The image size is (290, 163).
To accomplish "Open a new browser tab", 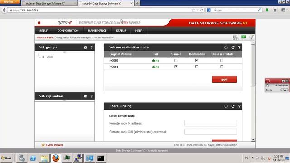I will [x=137, y=3].
